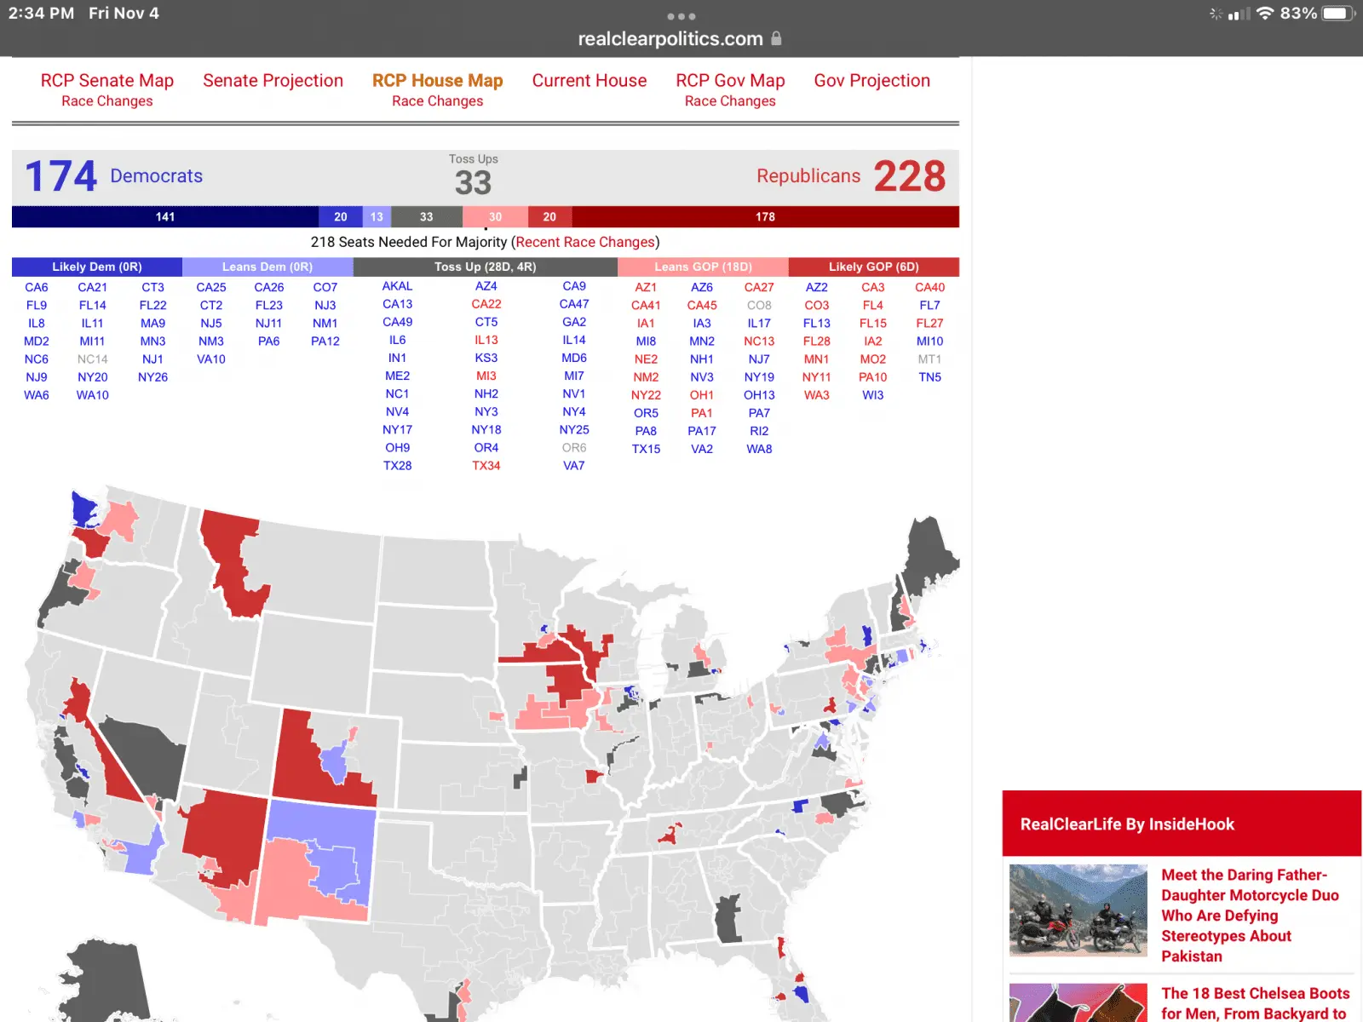Image resolution: width=1363 pixels, height=1022 pixels.
Task: Click the dark blue 141 bar segment
Action: pyautogui.click(x=165, y=217)
